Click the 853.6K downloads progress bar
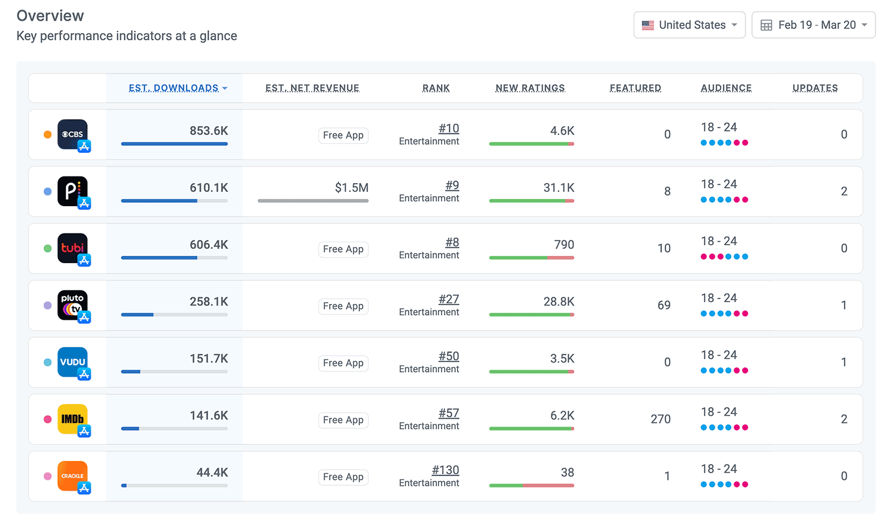The image size is (889, 532). tap(174, 144)
